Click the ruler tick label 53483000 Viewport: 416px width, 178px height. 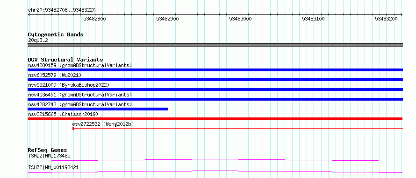241,19
